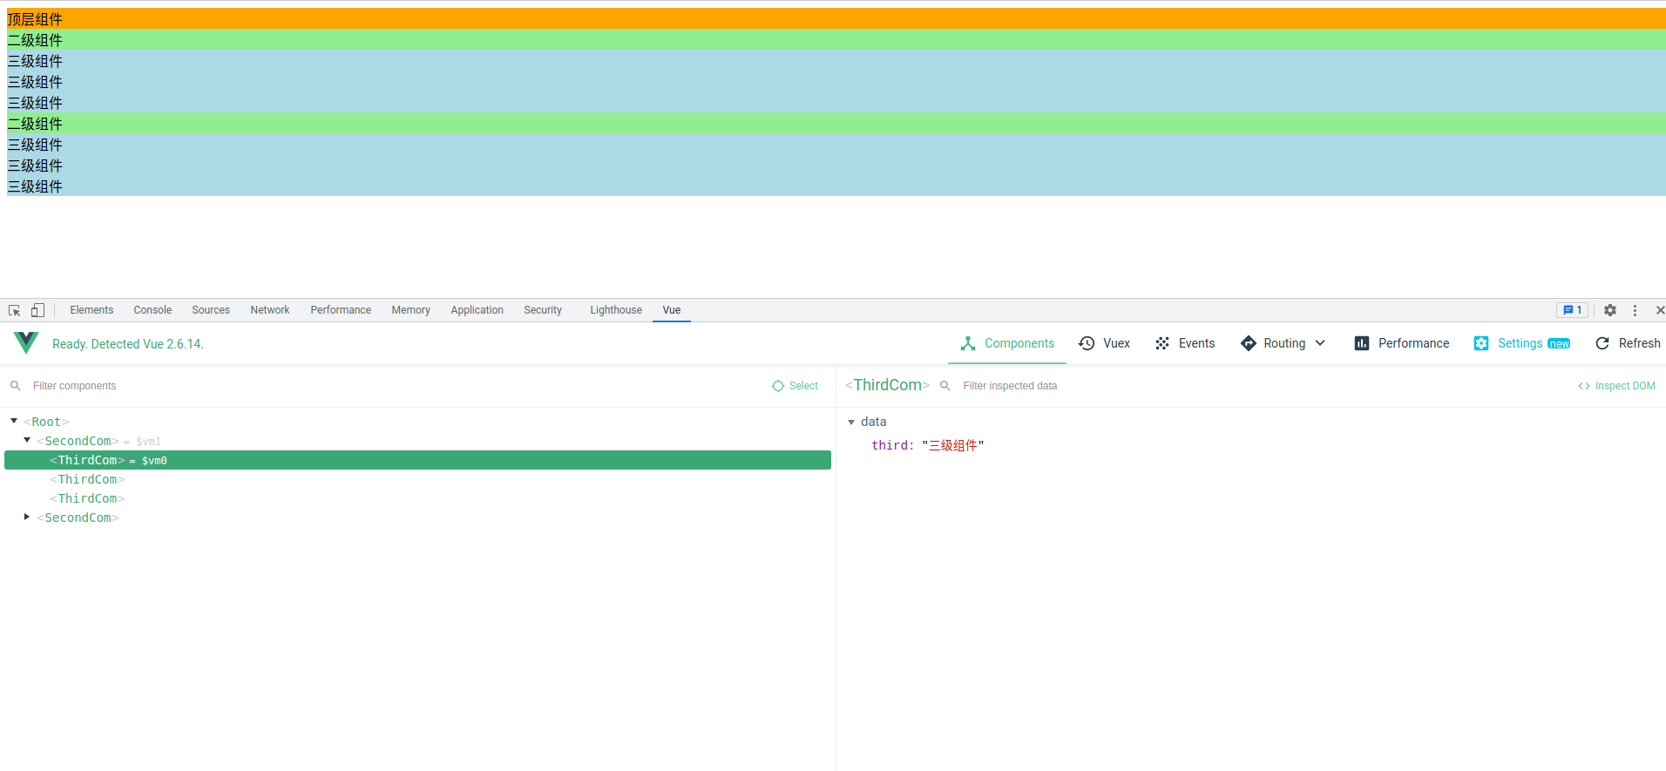Click the search icon beside Filter components
Viewport: 1666px width, 771px height.
[16, 386]
